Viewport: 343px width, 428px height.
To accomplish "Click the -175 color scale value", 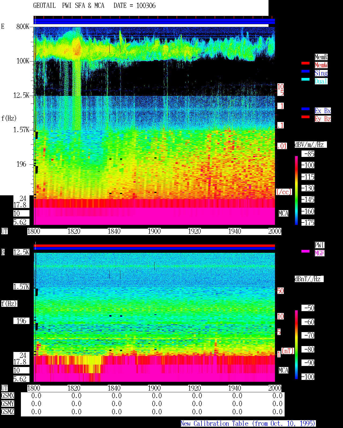I will pyautogui.click(x=308, y=222).
